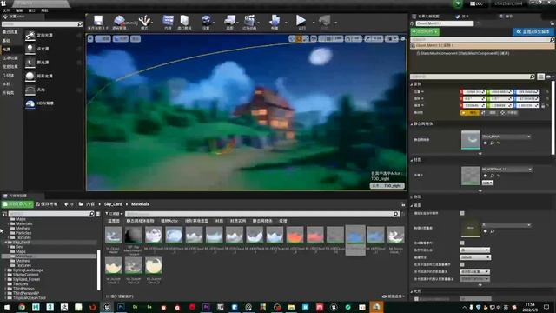Click the actor name field Cloud_Mesh13
The width and height of the screenshot is (556, 313).
tap(445, 23)
